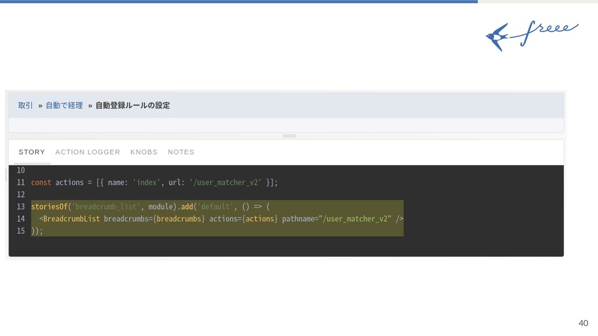The width and height of the screenshot is (598, 336).
Task: Click the panel resize handle above tabs
Action: 289,135
